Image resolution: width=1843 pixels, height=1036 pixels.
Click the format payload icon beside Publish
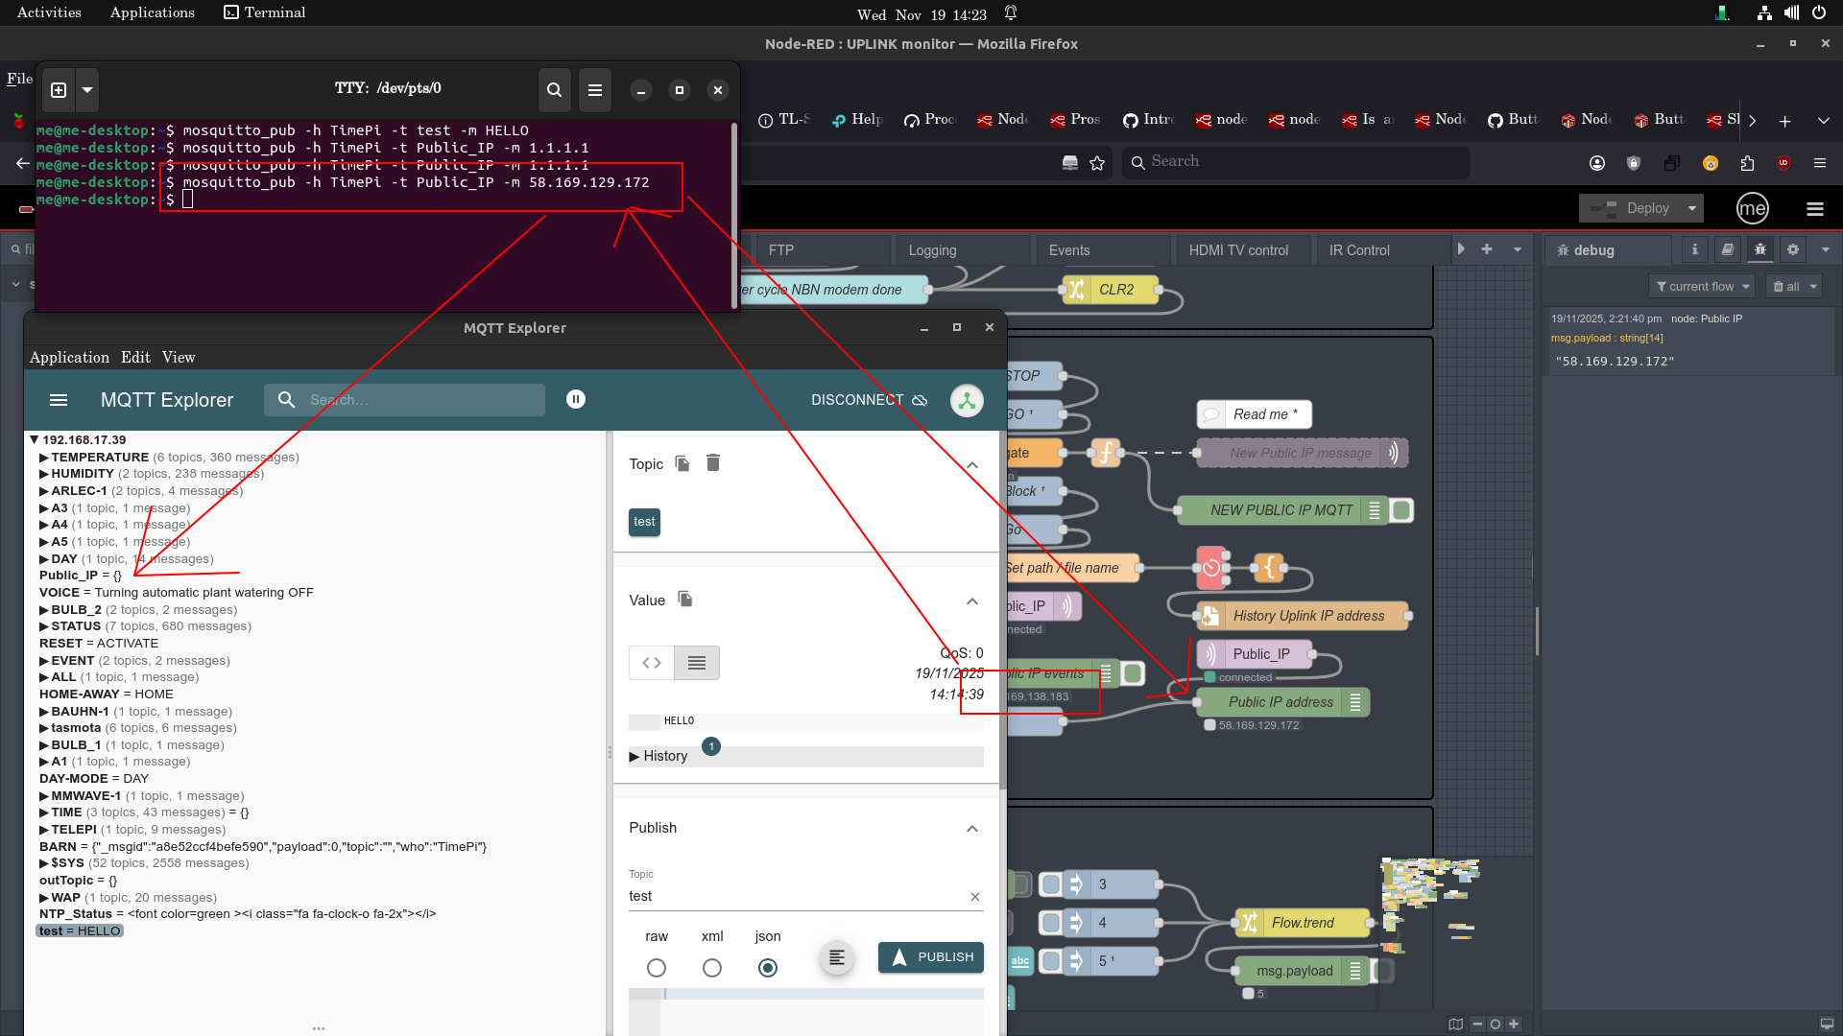click(x=836, y=957)
